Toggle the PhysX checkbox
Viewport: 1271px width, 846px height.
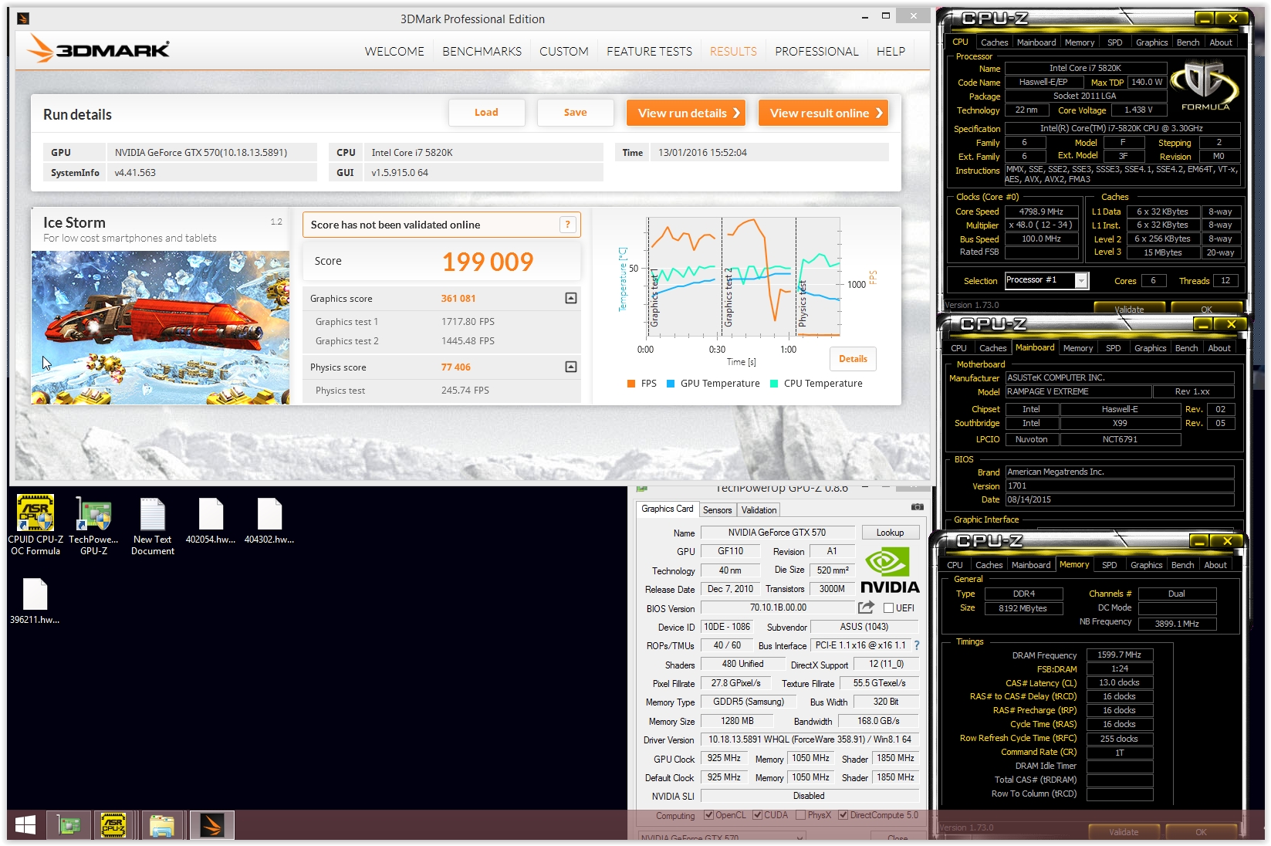coord(800,815)
